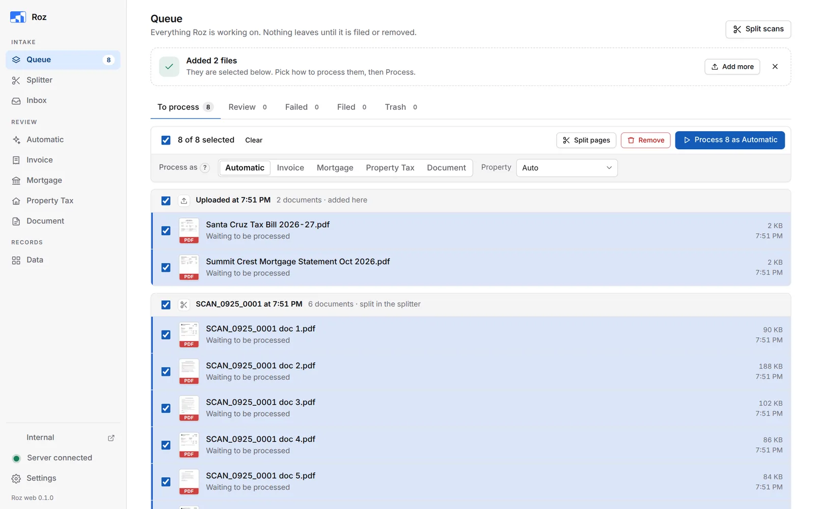The width and height of the screenshot is (815, 509).
Task: Uncheck the Santa Cruz Tax Bill 2026-27.pdf checkbox
Action: [x=166, y=231]
